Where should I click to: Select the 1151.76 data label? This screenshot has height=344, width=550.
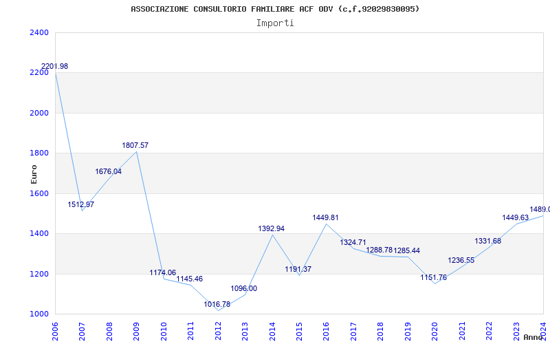tap(434, 278)
